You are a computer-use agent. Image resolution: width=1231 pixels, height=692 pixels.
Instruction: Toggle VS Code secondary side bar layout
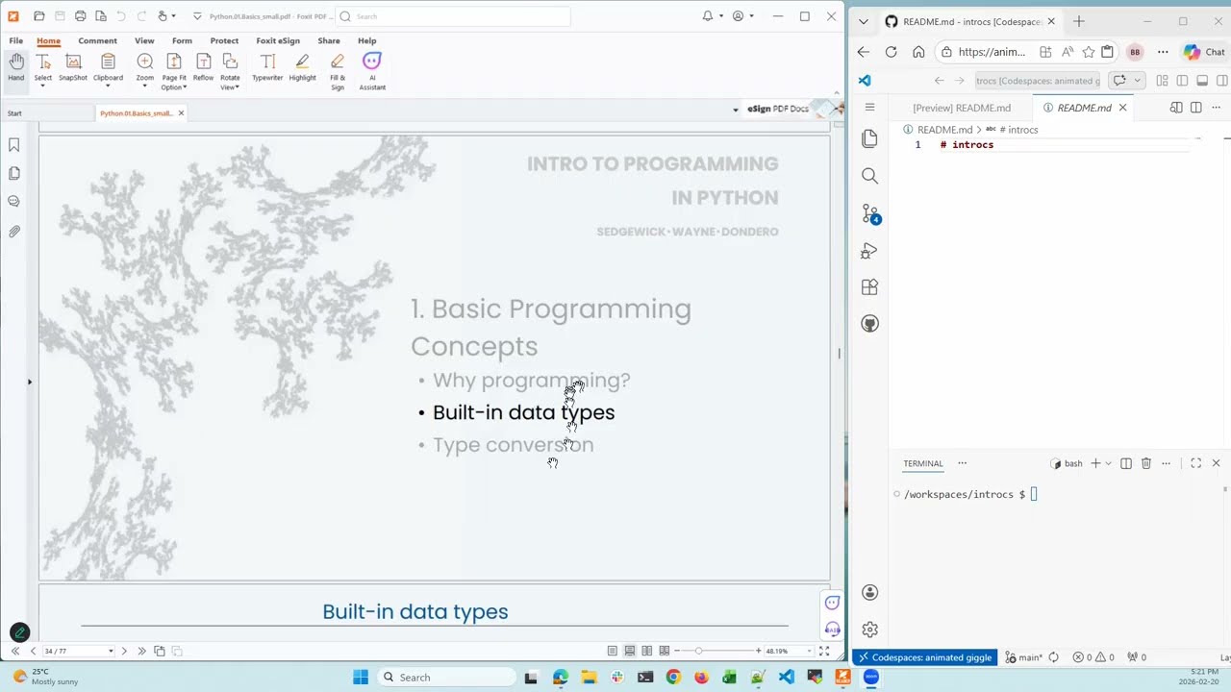pyautogui.click(x=1222, y=81)
